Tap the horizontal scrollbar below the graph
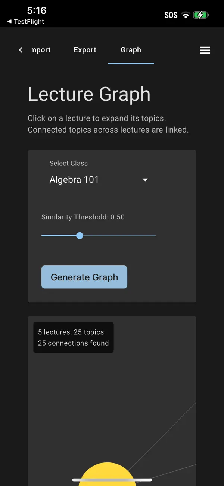The width and height of the screenshot is (224, 486). pos(112,479)
